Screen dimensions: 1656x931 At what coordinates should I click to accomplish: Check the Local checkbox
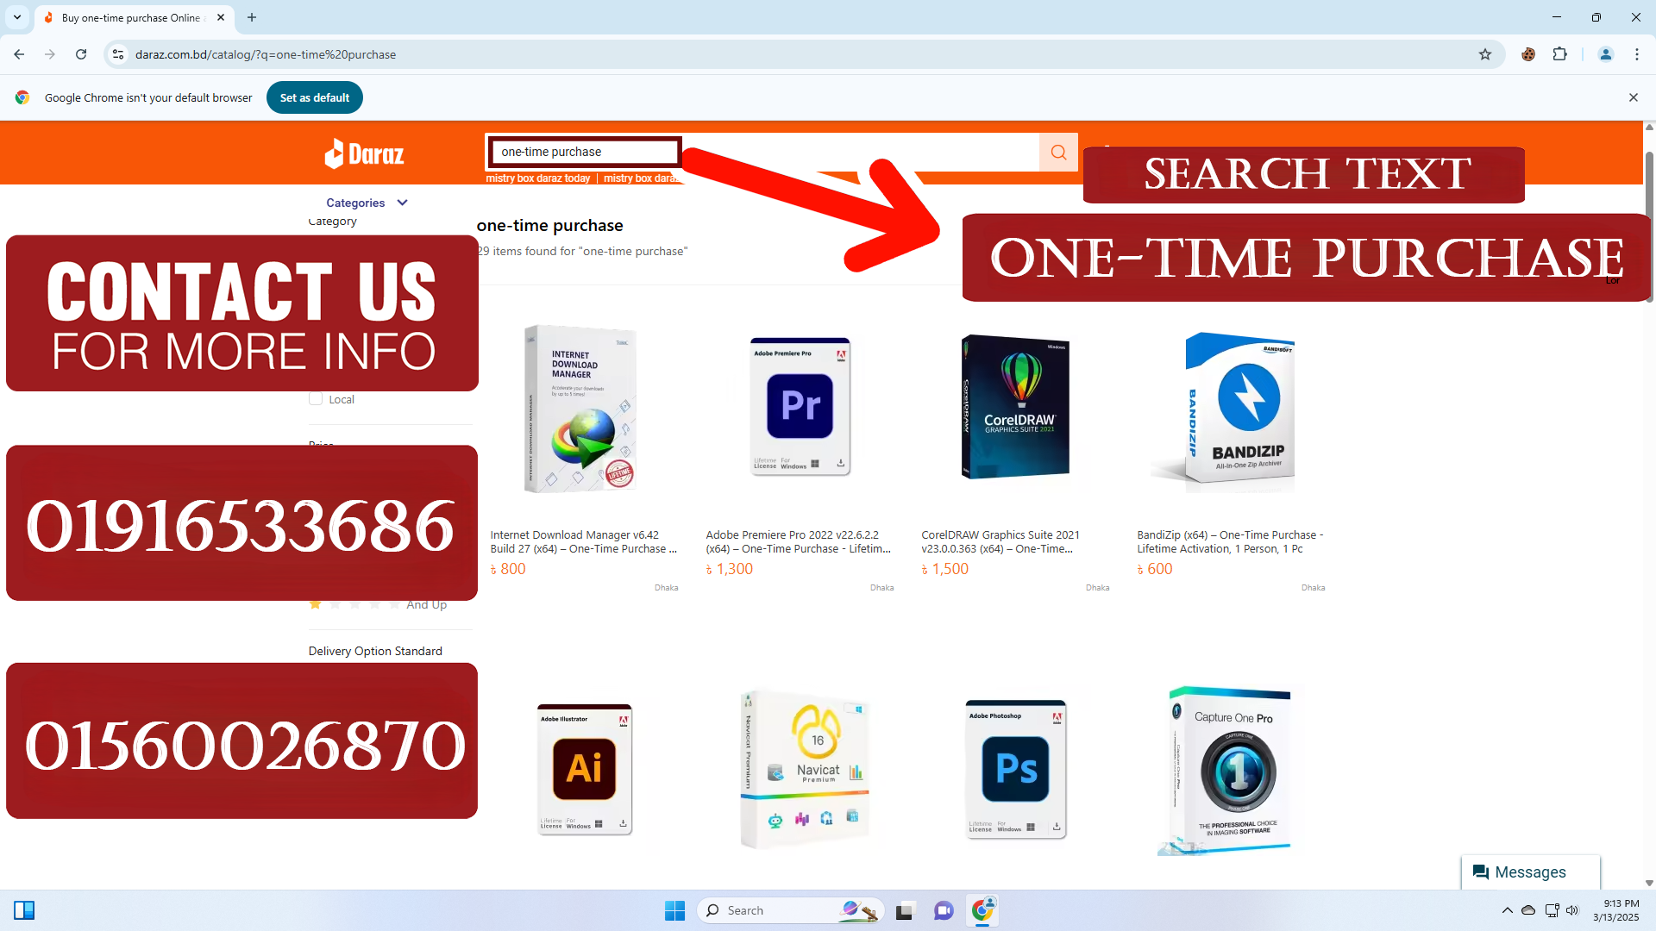(316, 399)
